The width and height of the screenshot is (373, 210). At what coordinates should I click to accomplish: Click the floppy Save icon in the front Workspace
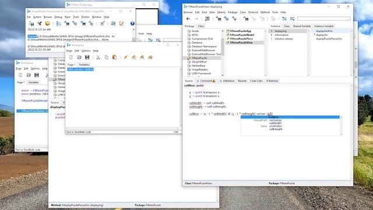(87, 57)
